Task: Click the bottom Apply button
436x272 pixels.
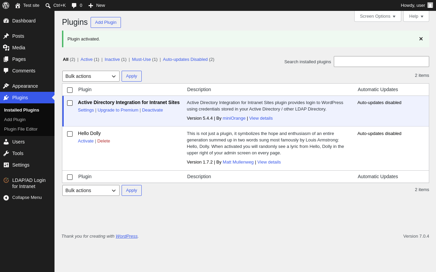Action: coord(131,190)
